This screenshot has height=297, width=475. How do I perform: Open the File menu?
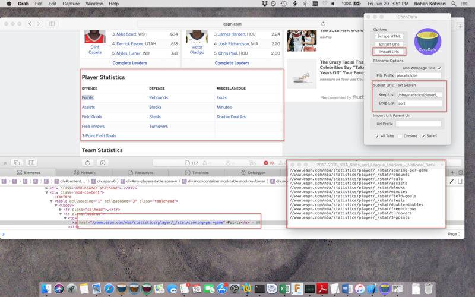coord(39,4)
